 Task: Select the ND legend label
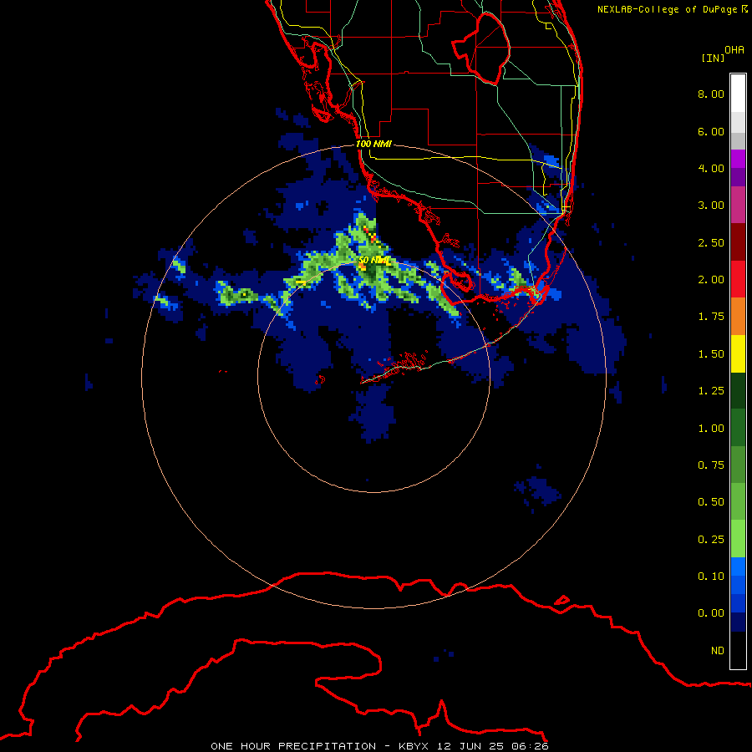click(718, 651)
